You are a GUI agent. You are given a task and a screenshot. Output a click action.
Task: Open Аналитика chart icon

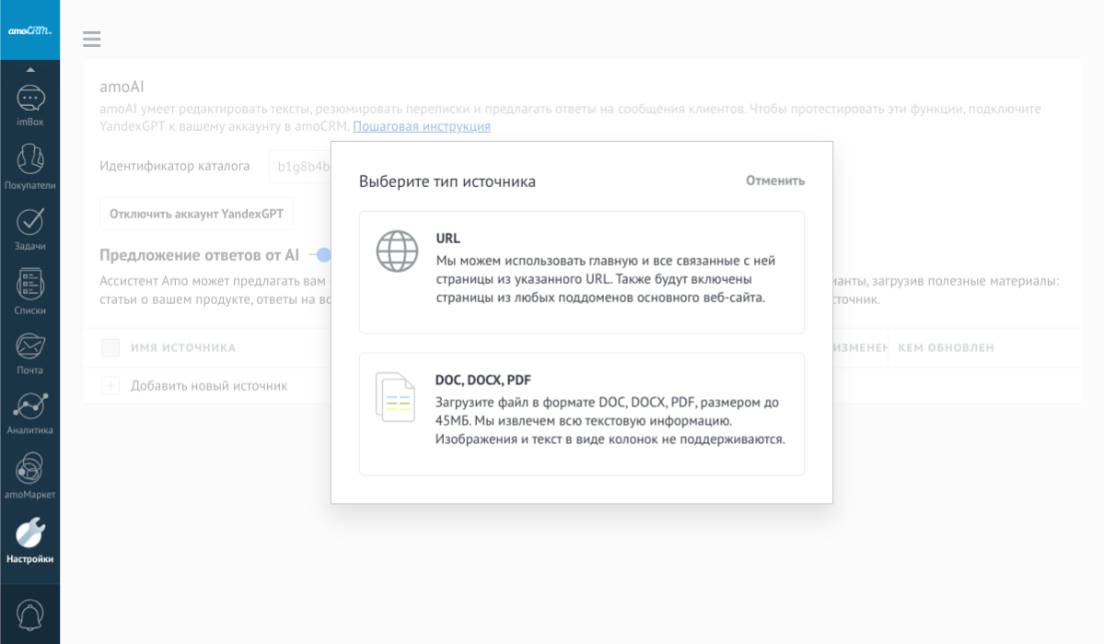(x=30, y=406)
